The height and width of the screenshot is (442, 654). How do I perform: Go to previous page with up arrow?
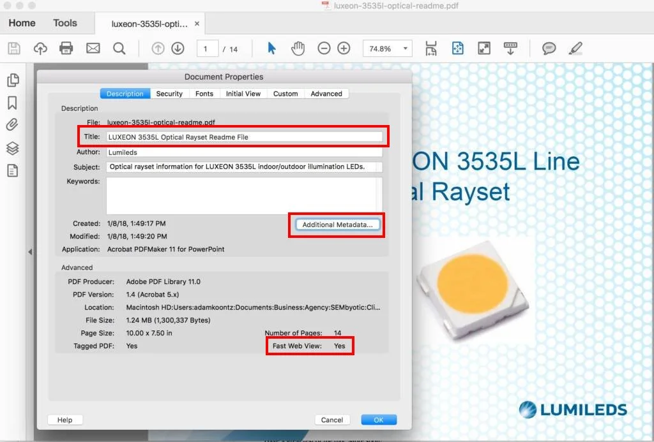coord(158,48)
